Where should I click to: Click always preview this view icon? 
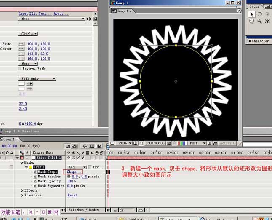(x=112, y=143)
